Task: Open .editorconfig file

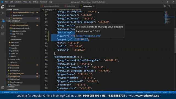Action: click(x=15, y=59)
